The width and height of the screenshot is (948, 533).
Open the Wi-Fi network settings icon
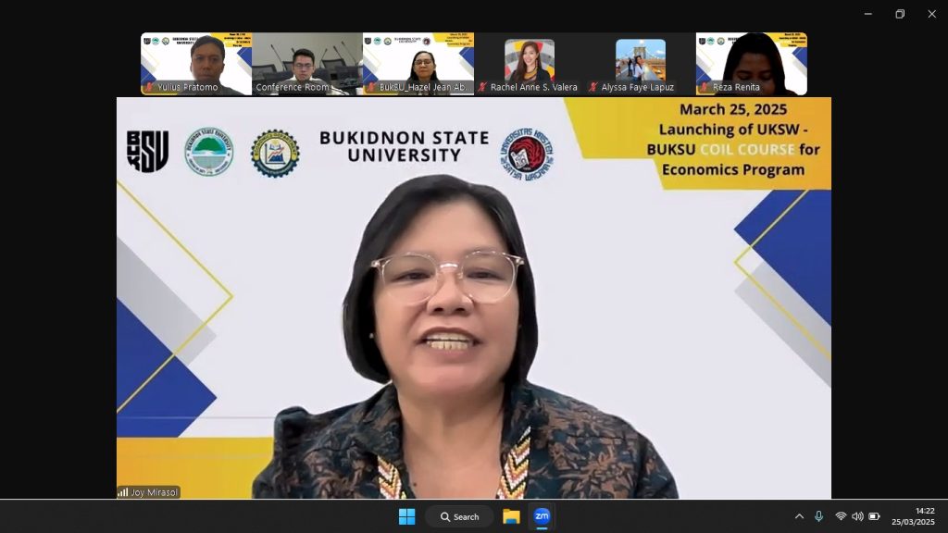pyautogui.click(x=841, y=516)
